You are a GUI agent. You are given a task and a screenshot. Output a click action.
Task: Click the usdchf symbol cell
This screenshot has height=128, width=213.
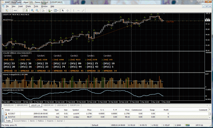pos(76,114)
